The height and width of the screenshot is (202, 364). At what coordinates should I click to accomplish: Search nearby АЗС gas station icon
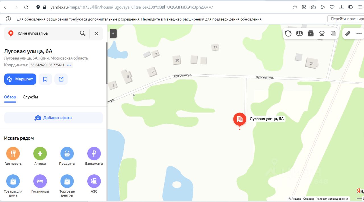[94, 181]
